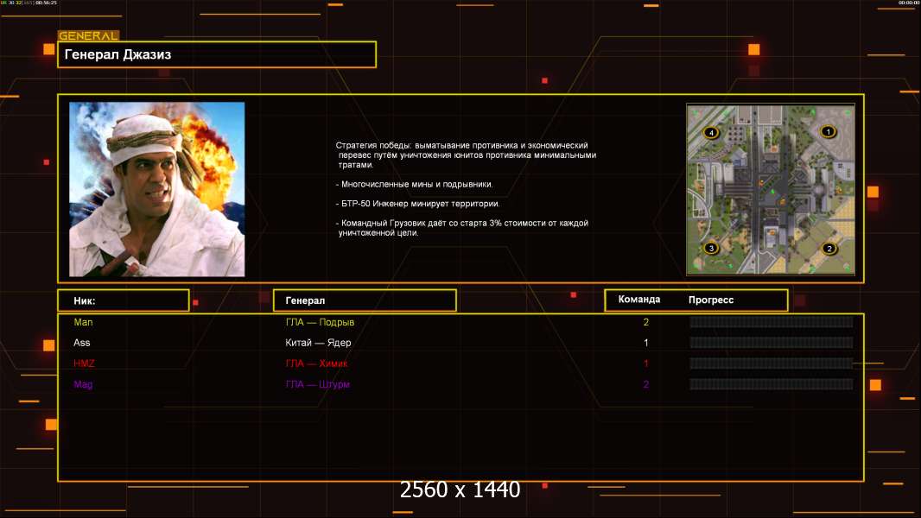The width and height of the screenshot is (921, 518).
Task: Click the ГЛА — Подрыв general entry
Action: (320, 322)
